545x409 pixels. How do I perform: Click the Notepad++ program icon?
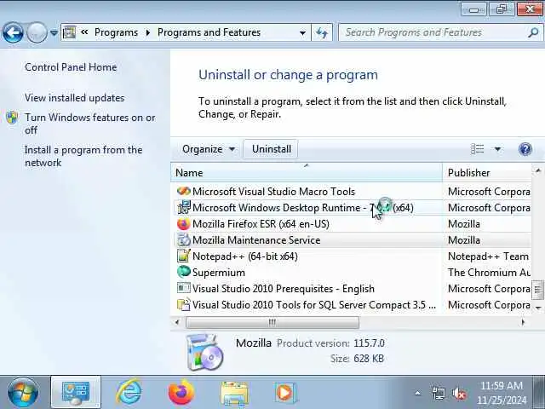tap(183, 256)
